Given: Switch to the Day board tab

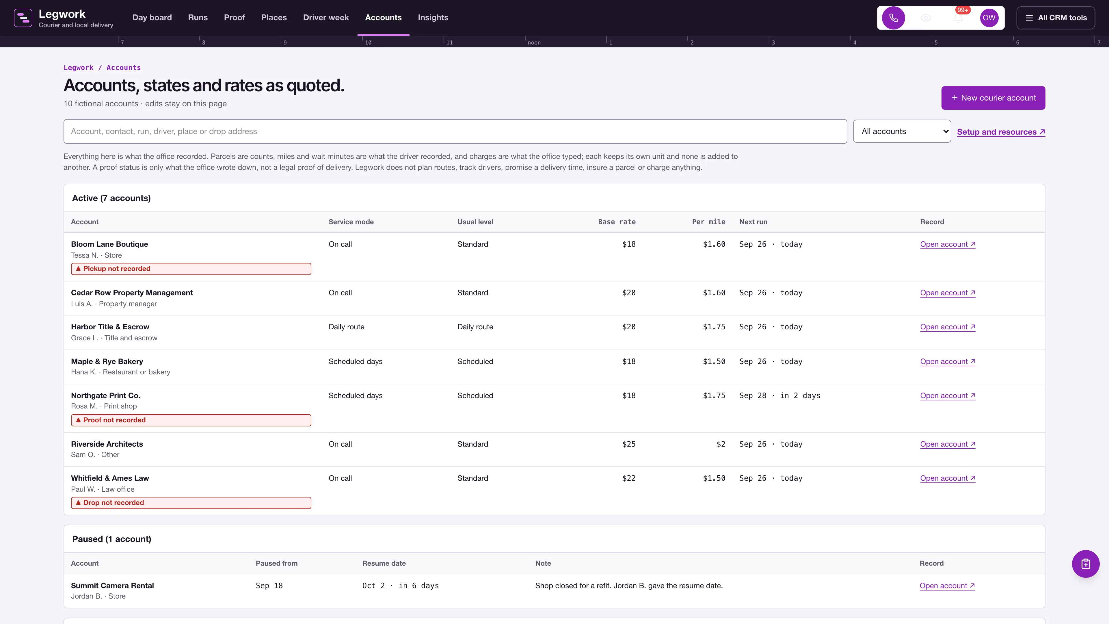Looking at the screenshot, I should (152, 18).
